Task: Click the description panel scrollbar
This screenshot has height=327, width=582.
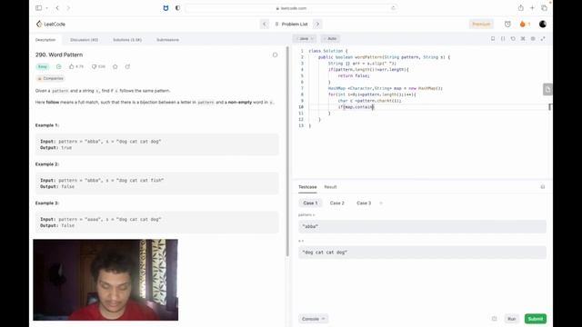Action: click(x=287, y=152)
